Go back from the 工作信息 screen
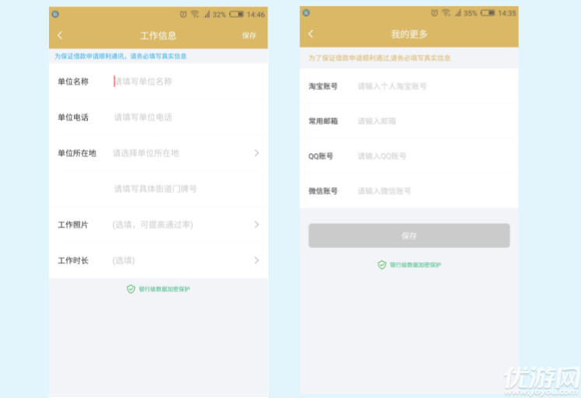The image size is (581, 398). point(60,35)
